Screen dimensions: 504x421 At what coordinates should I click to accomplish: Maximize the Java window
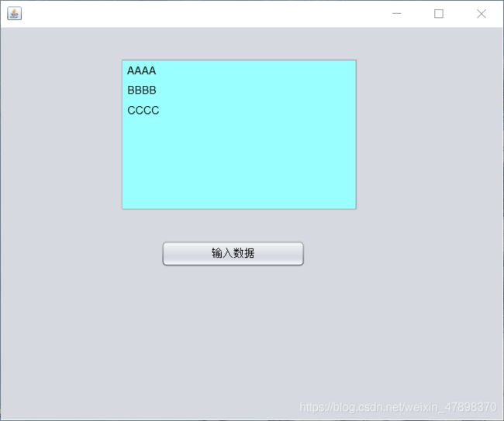439,13
